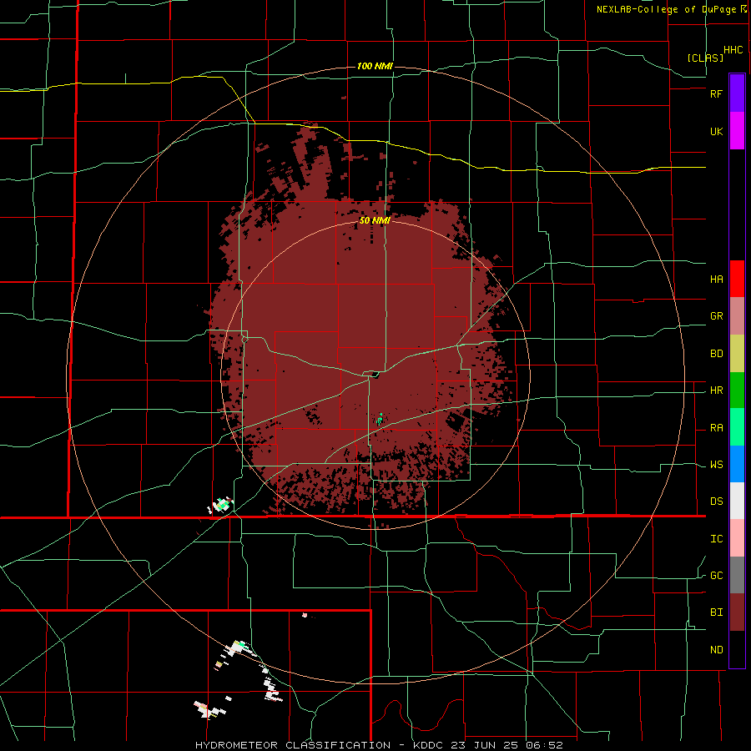This screenshot has width=751, height=751.
Task: Click the magenta UK legend color swatch
Action: point(737,131)
